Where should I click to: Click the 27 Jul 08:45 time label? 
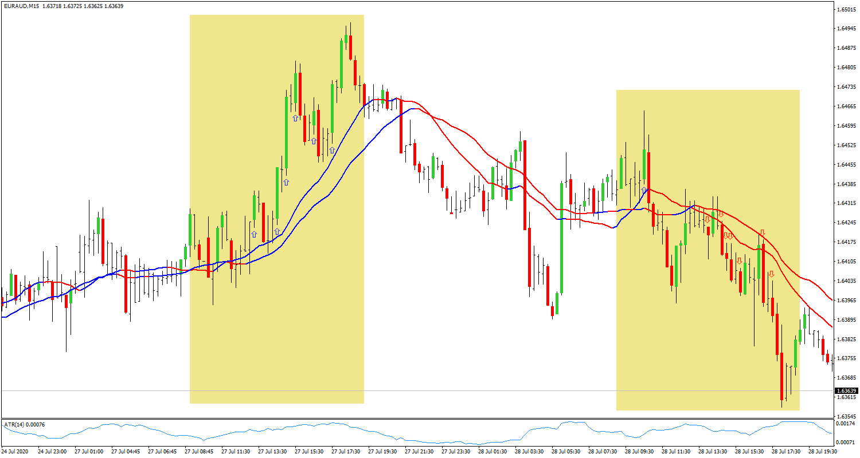[200, 452]
